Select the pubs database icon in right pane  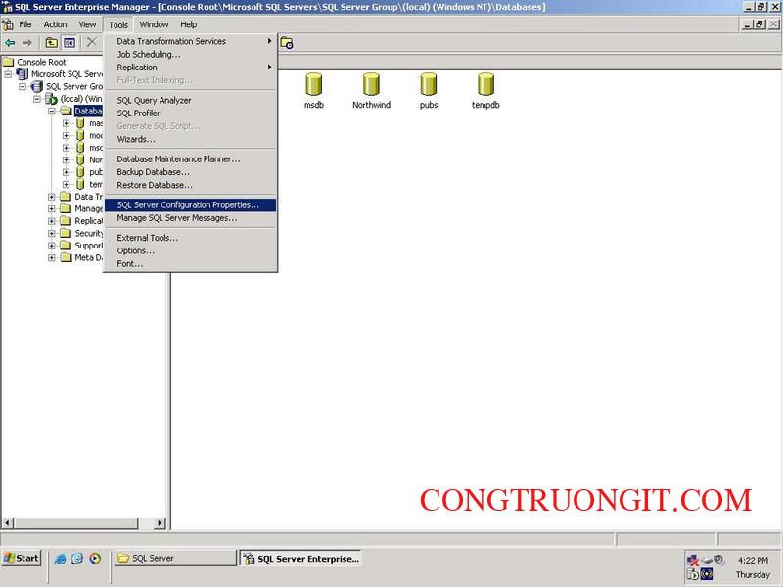[429, 84]
